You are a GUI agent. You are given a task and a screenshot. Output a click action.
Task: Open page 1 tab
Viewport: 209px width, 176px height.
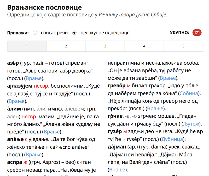tap(27, 46)
